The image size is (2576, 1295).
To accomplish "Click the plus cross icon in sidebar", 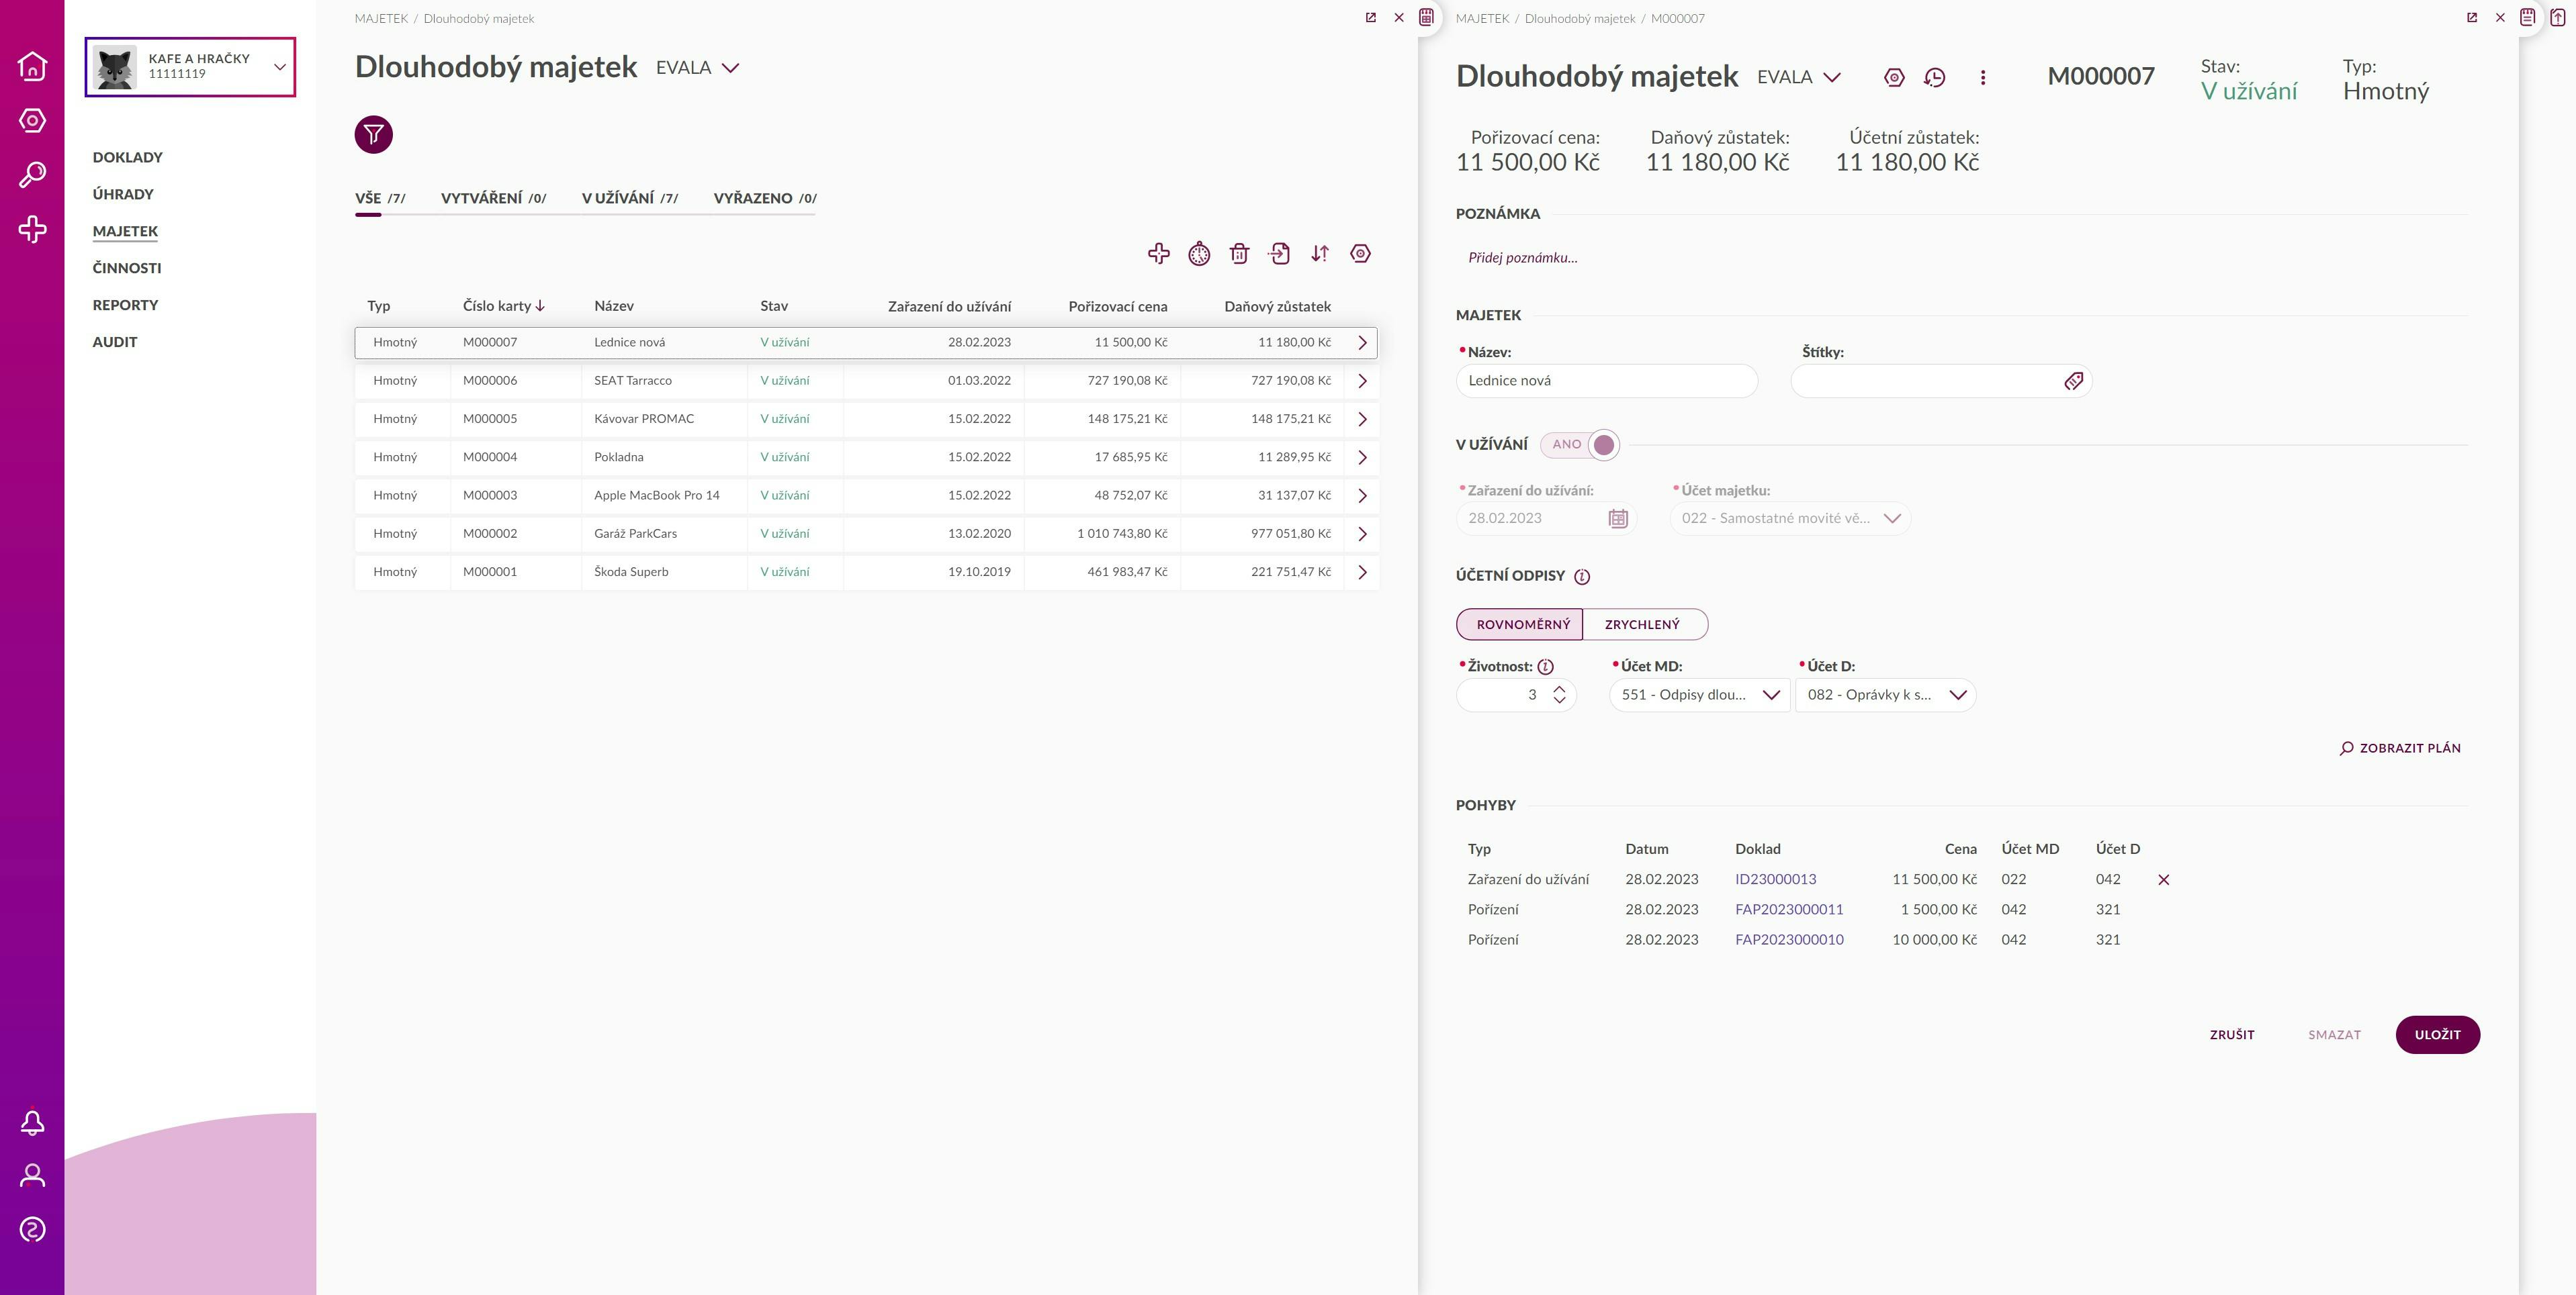I will click(x=32, y=229).
